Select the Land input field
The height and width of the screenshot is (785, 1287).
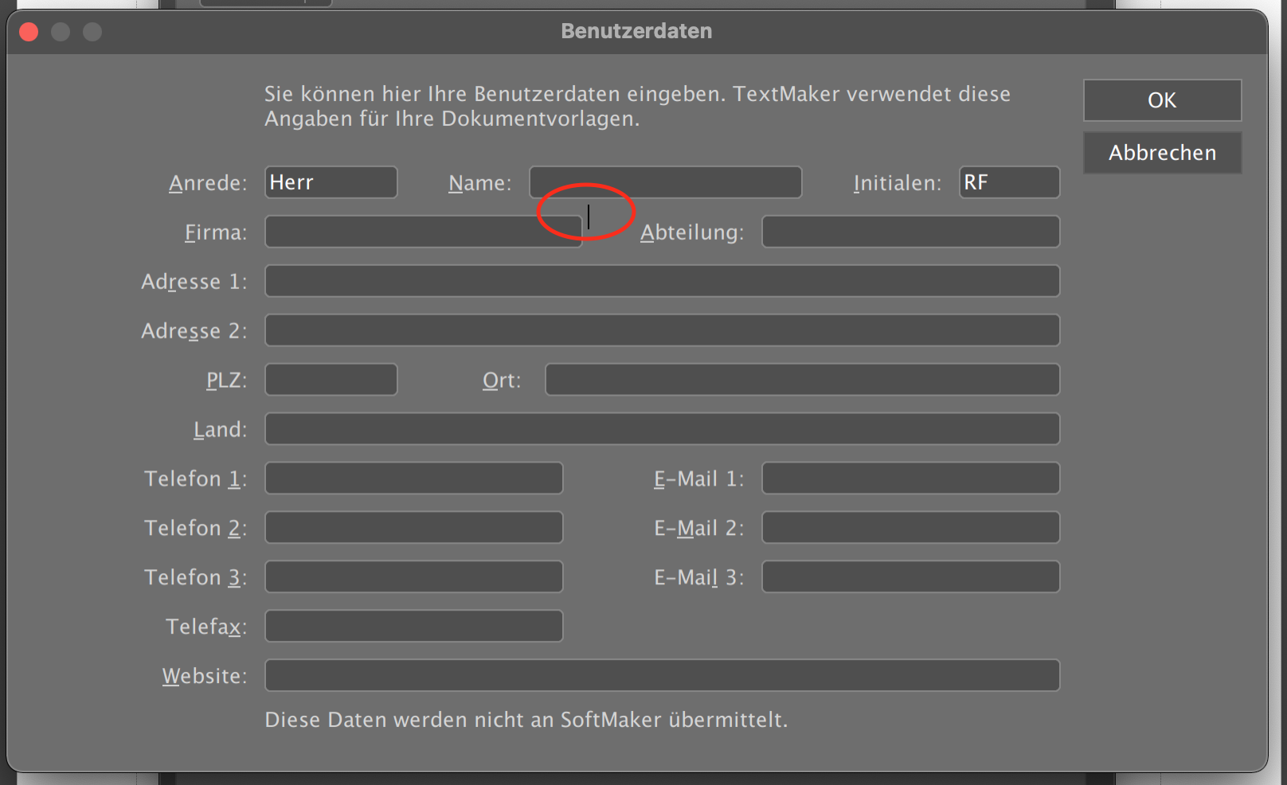pyautogui.click(x=663, y=429)
